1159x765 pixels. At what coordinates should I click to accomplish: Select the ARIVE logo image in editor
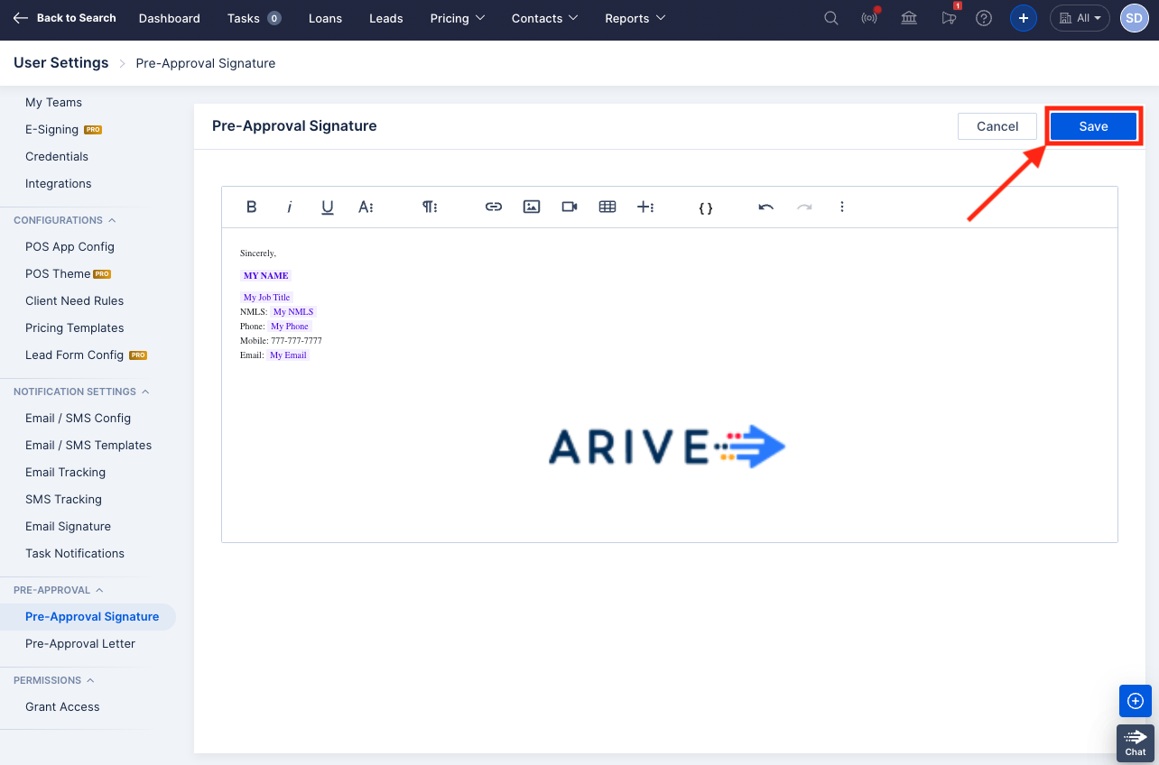pos(667,447)
